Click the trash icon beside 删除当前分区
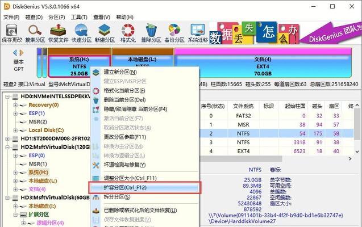The height and width of the screenshot is (227, 362). tap(96, 100)
